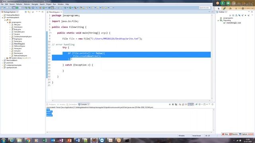255x143 pixels.
Task: Collapse the javaprograms package
Action: (x=8, y=22)
